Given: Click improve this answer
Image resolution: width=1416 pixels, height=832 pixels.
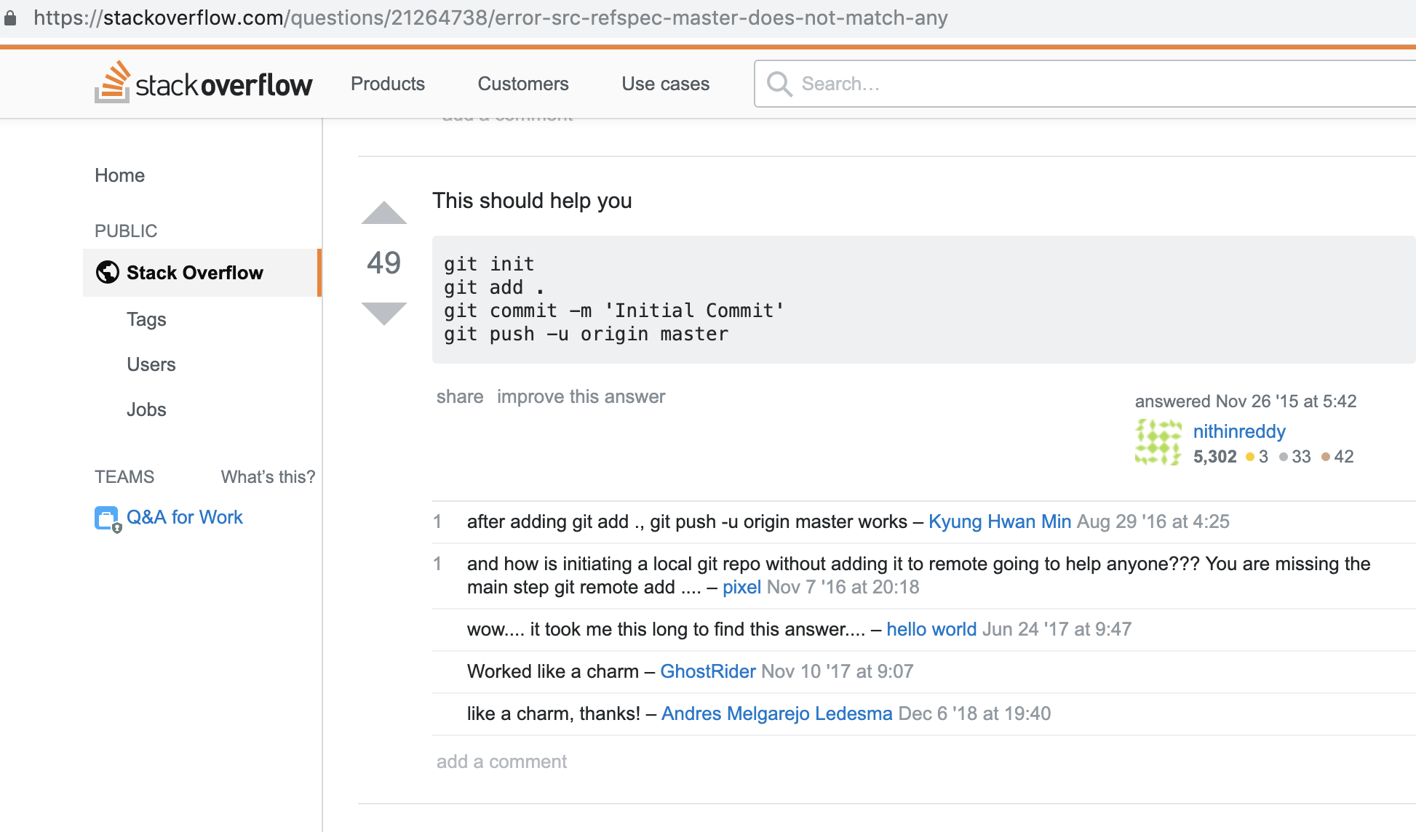Looking at the screenshot, I should tap(581, 396).
